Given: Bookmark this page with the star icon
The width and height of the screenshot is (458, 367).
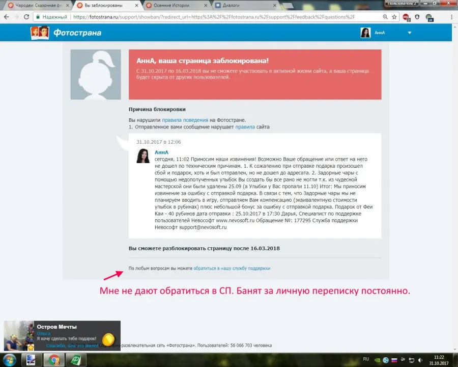Looking at the screenshot, I should [x=394, y=17].
